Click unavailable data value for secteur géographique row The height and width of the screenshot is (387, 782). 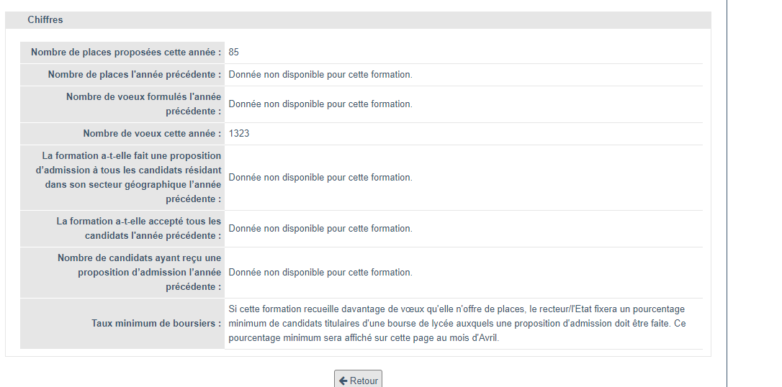pyautogui.click(x=320, y=178)
